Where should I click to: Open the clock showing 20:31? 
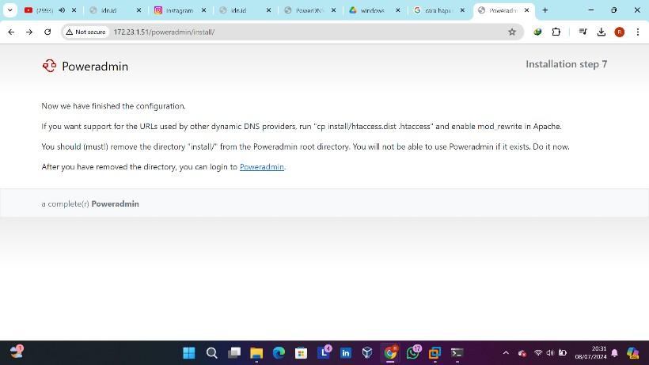pos(590,352)
